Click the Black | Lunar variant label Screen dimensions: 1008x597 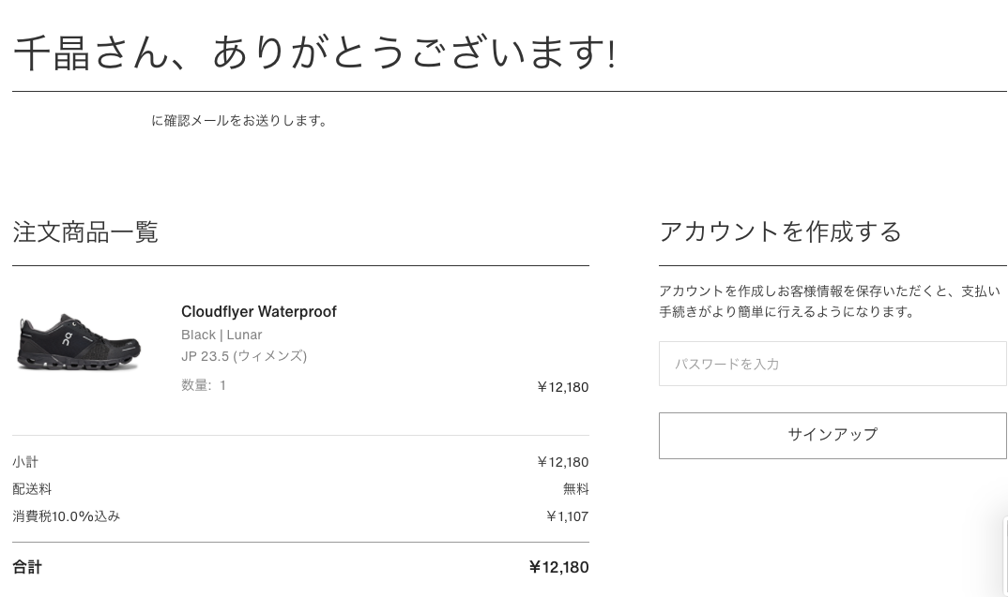(221, 335)
